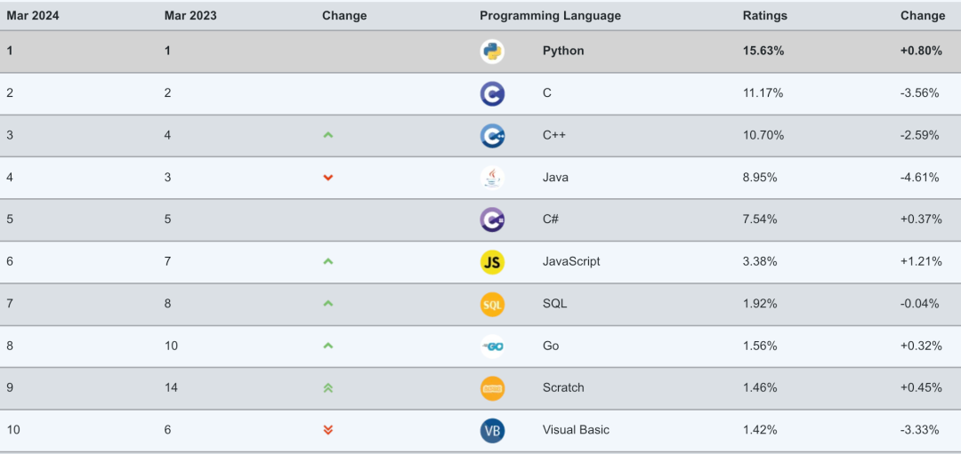The image size is (961, 454).
Task: Click green up arrow in JavaScript row
Action: pyautogui.click(x=327, y=261)
